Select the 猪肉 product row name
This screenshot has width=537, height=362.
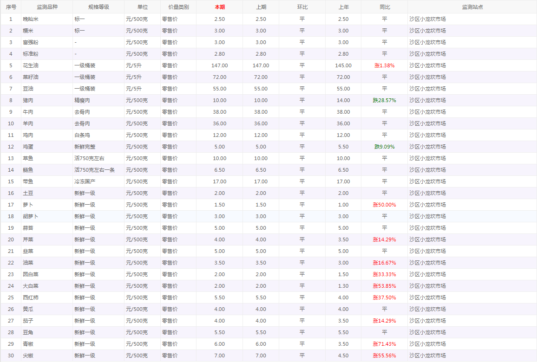tap(28, 100)
